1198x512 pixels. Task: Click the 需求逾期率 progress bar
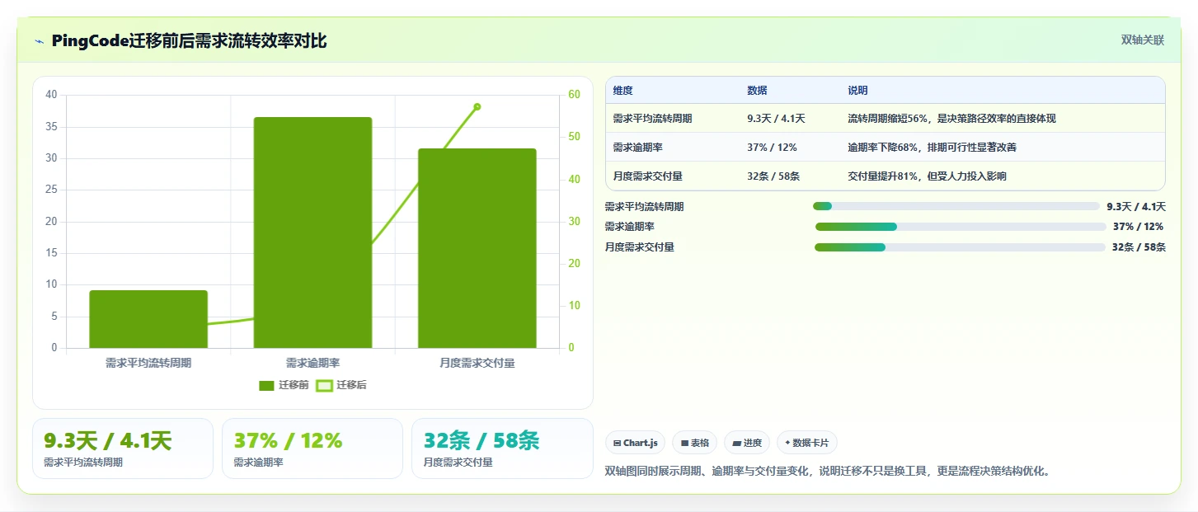961,227
